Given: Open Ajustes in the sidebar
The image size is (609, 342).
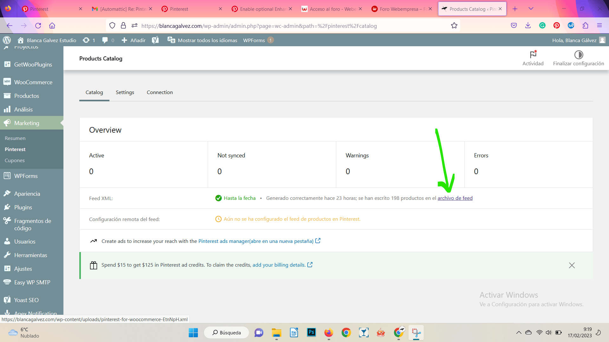Looking at the screenshot, I should point(32,269).
